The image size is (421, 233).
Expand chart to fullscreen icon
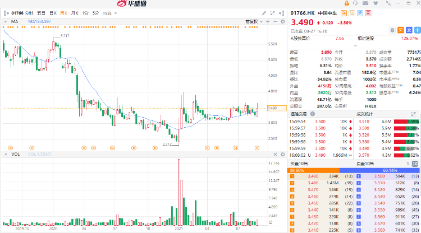[x=272, y=13]
